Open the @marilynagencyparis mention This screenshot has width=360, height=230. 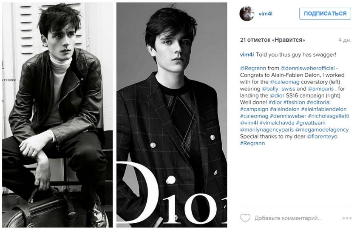click(x=267, y=130)
